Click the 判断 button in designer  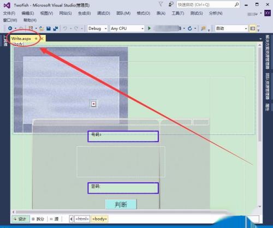(x=121, y=205)
